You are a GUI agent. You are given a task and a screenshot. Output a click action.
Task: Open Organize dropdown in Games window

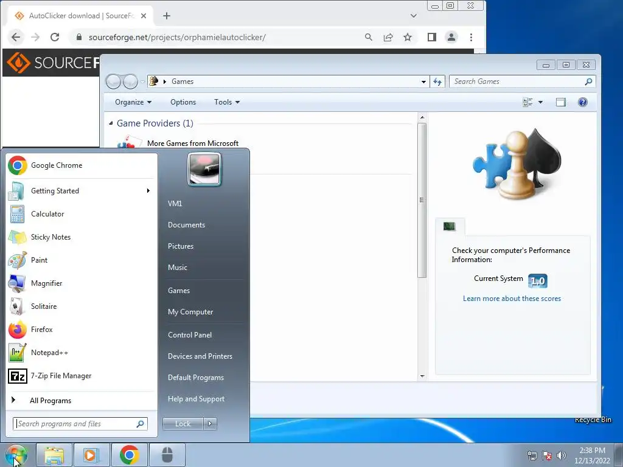point(133,102)
